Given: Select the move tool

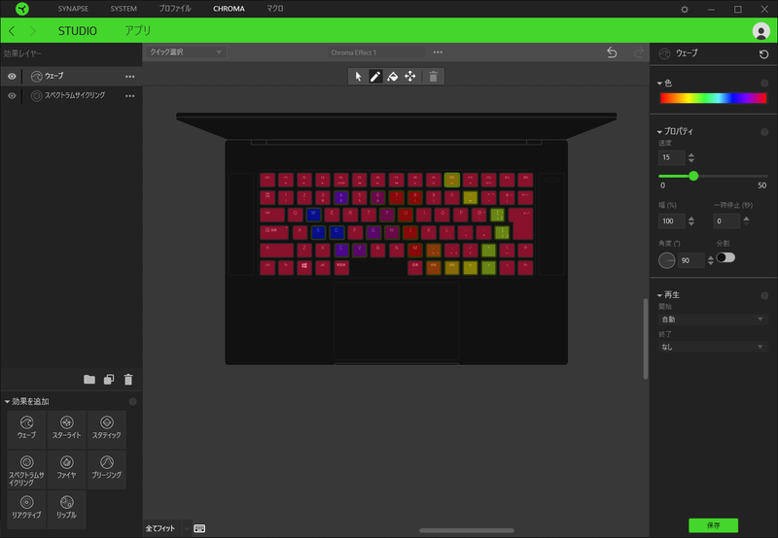Looking at the screenshot, I should coord(409,77).
